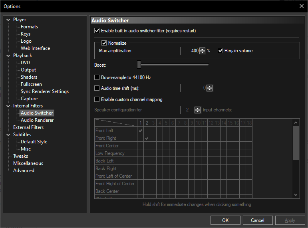Viewport: 308px width, 228px height.
Task: Toggle the Regain volume checkbox
Action: click(x=220, y=51)
